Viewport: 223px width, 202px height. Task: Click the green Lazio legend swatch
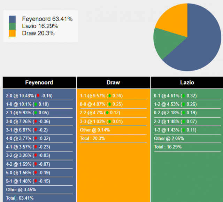pyautogui.click(x=12, y=26)
